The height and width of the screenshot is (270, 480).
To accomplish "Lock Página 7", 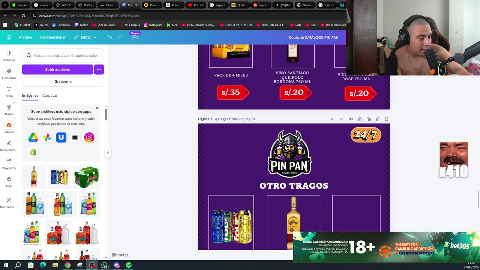I will 360,119.
